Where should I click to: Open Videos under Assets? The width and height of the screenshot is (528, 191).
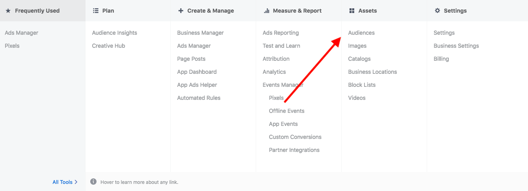click(x=357, y=98)
